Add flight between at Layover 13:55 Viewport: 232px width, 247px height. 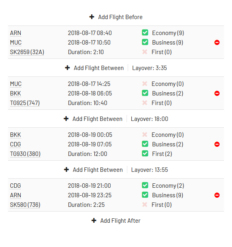tap(93, 170)
